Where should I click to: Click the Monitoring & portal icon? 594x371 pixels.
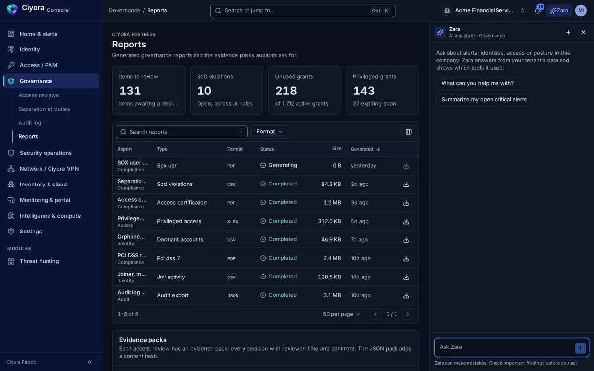click(11, 200)
